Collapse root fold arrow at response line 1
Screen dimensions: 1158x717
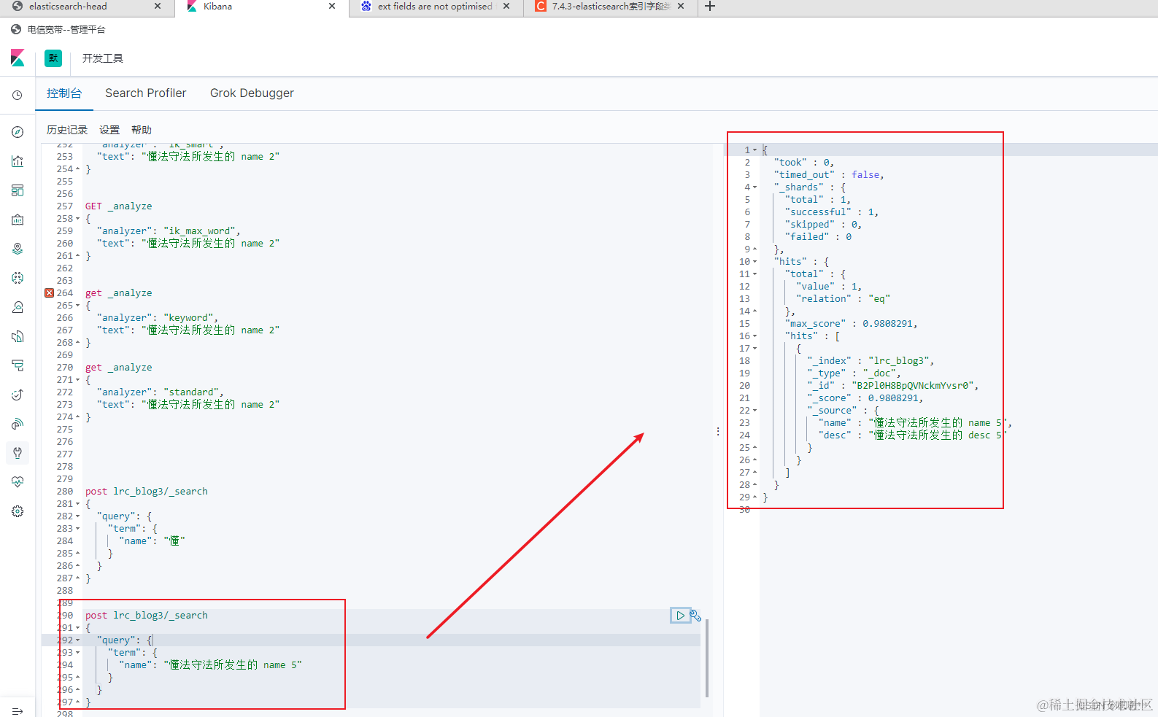pyautogui.click(x=755, y=150)
